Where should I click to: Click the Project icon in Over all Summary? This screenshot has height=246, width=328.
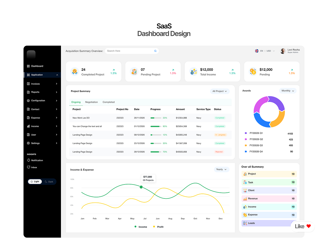click(245, 174)
